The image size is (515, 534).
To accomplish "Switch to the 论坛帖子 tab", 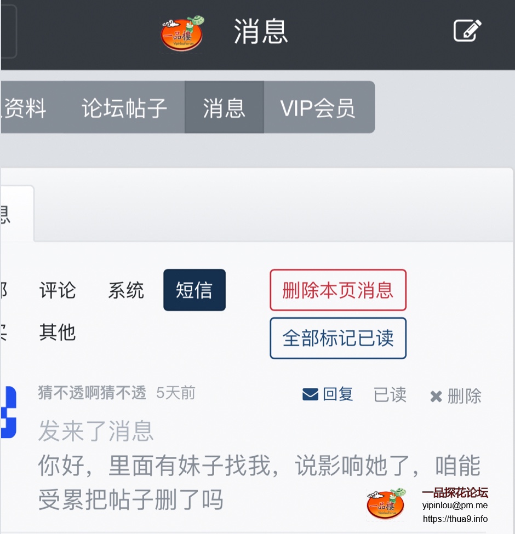I will tap(124, 107).
